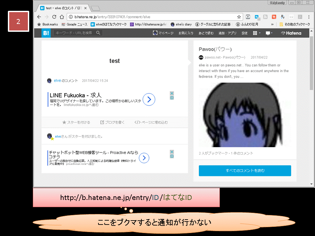Dismiss the chatbot ad via its X icon
Viewport: 315px width, 236px height.
[172, 152]
